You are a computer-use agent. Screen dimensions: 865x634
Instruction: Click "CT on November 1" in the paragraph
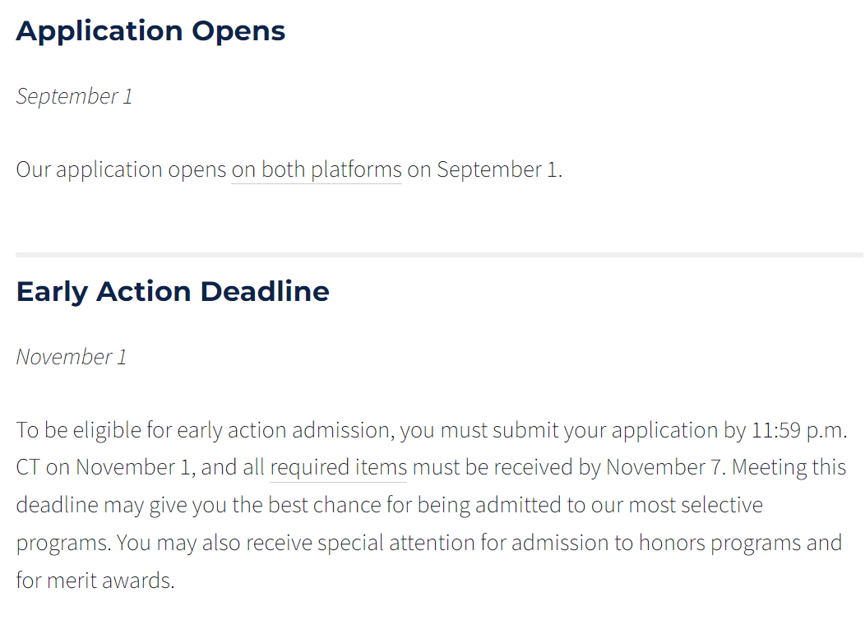click(105, 468)
